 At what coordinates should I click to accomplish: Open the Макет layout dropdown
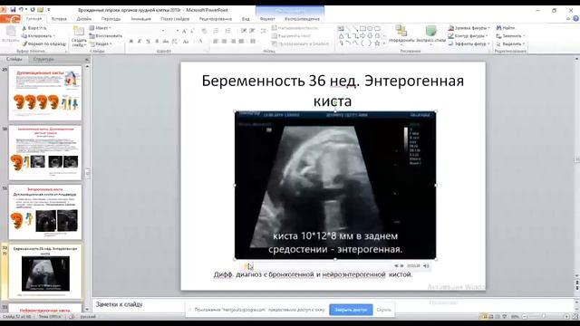[100, 28]
